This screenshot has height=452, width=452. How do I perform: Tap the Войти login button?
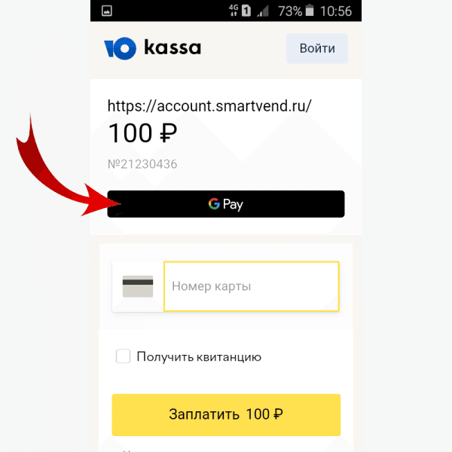coord(317,48)
